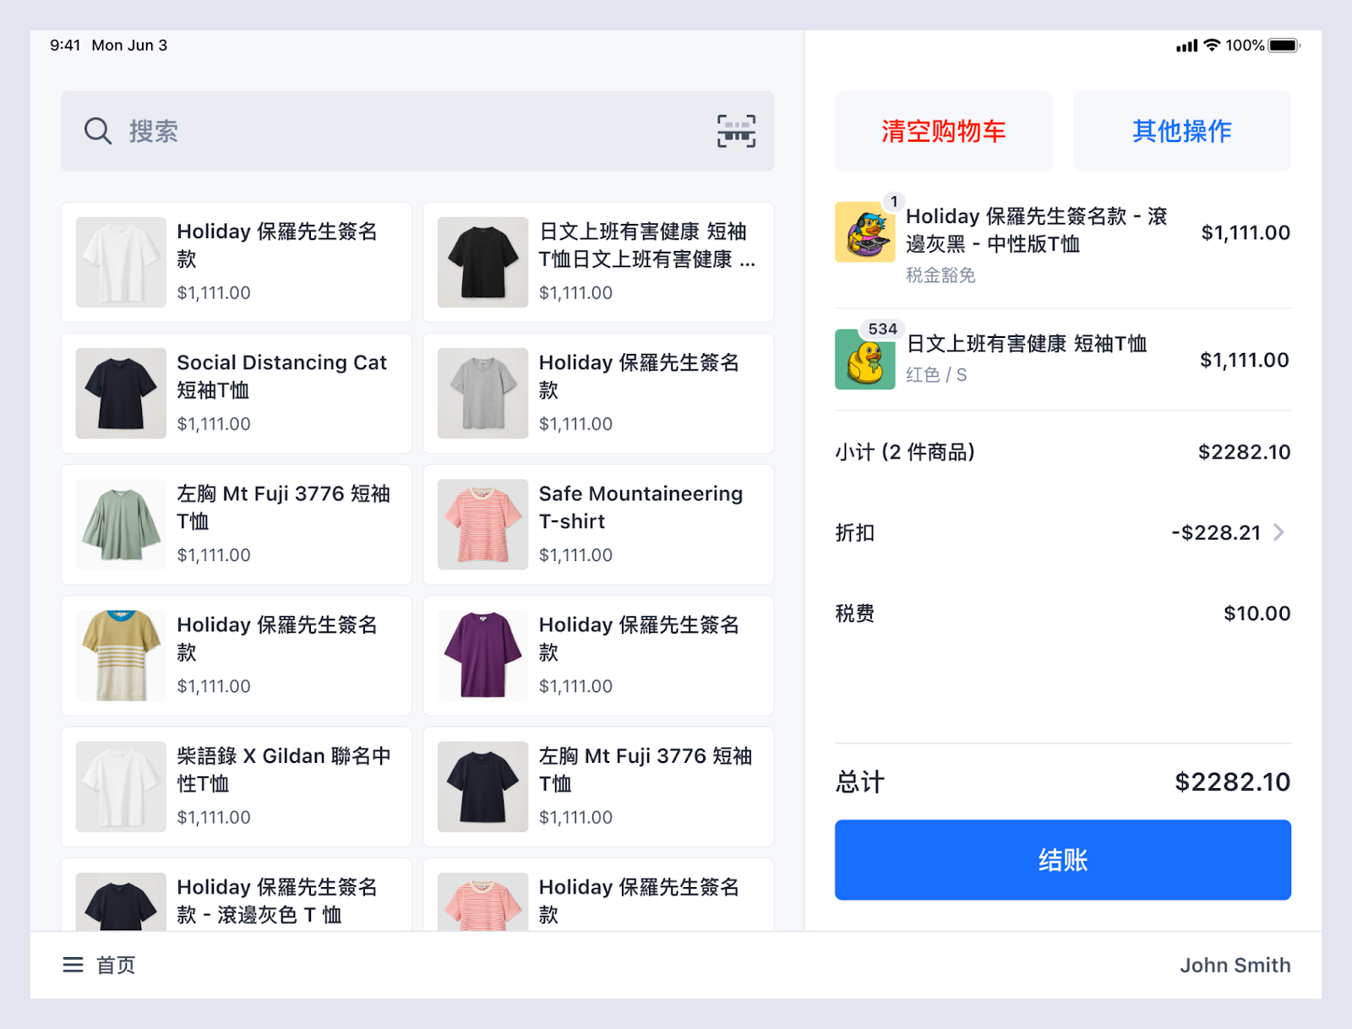The width and height of the screenshot is (1352, 1029).
Task: Click quantity badge 534 on cart item
Action: pos(882,329)
